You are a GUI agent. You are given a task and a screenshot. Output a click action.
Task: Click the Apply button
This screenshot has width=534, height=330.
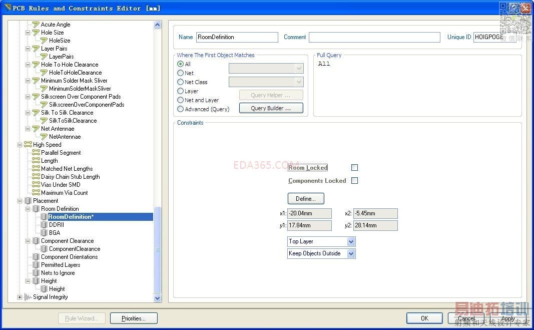pos(508,318)
